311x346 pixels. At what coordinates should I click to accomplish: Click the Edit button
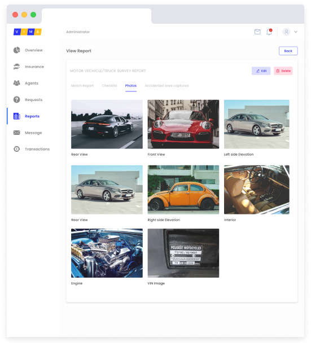pos(261,71)
